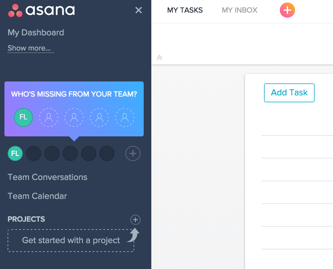The height and width of the screenshot is (269, 333).
Task: Click the first empty member placeholder in banner
Action: [x=49, y=117]
